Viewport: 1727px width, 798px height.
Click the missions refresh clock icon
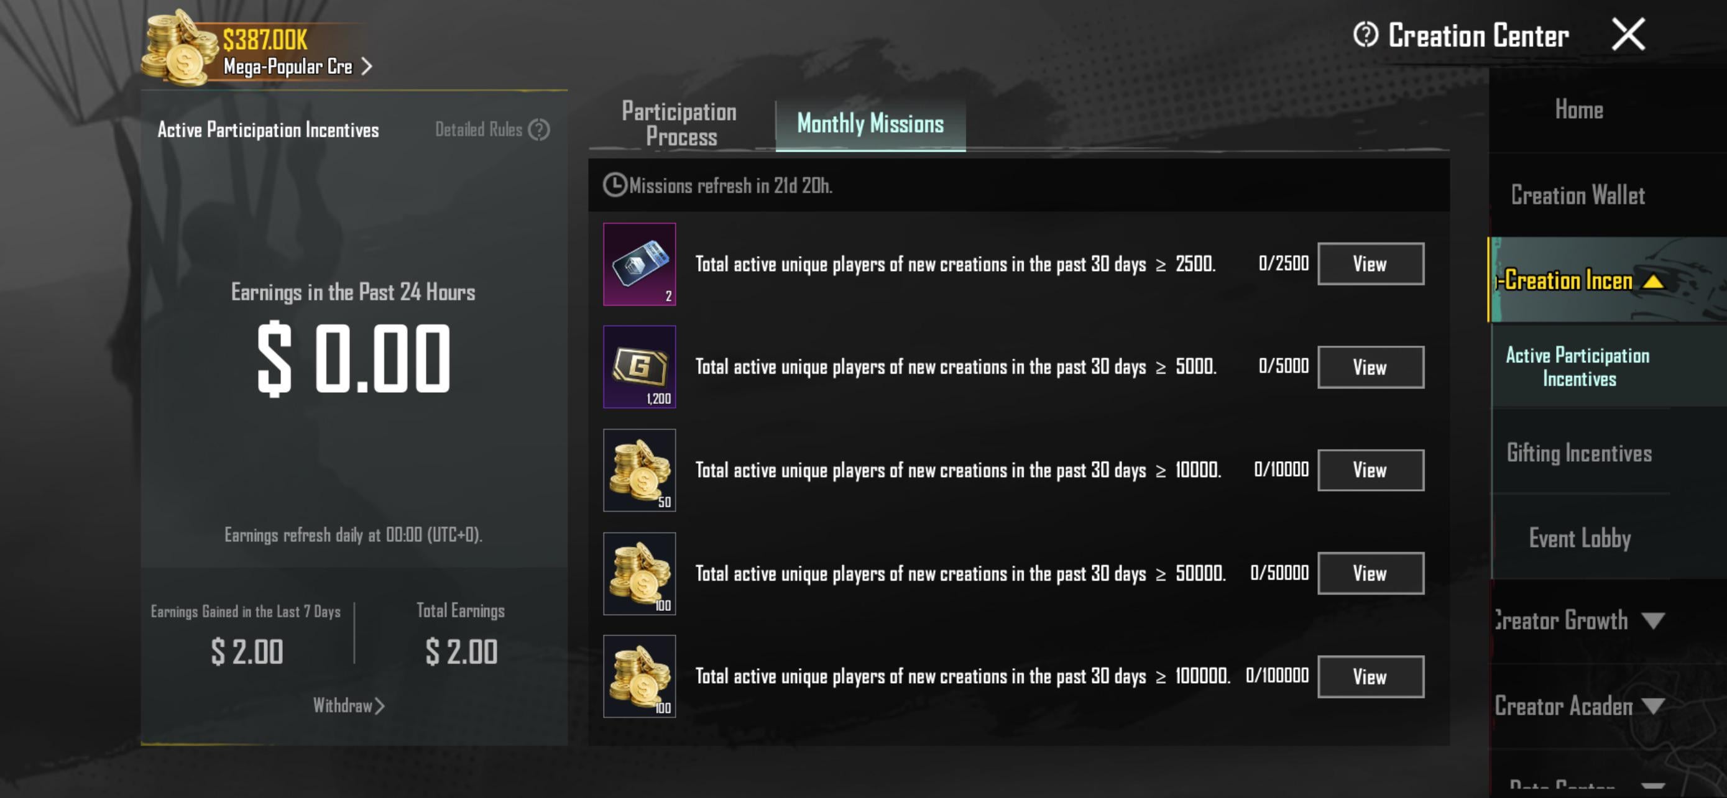coord(614,185)
